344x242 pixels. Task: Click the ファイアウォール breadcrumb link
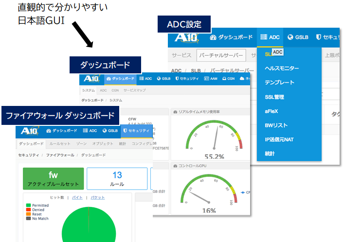[60, 155]
